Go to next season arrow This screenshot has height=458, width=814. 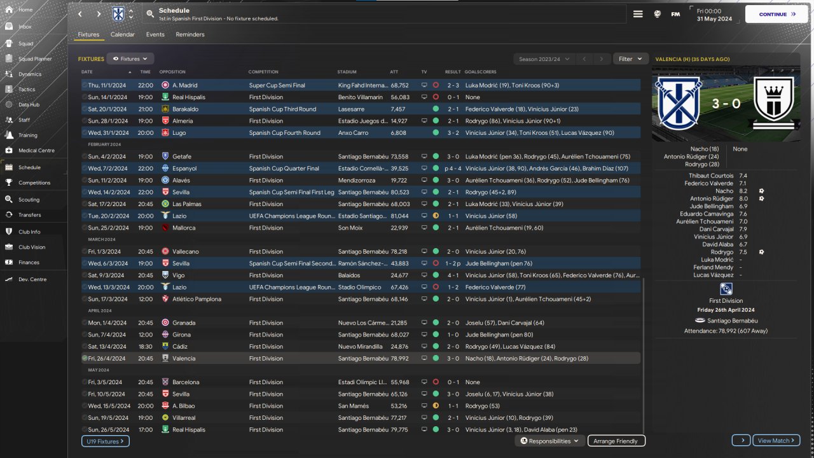[601, 59]
